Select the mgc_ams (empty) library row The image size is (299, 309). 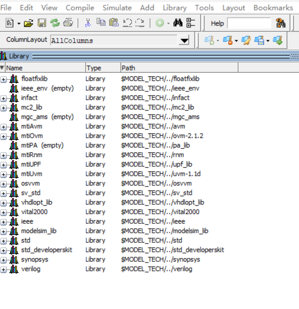(x=119, y=117)
